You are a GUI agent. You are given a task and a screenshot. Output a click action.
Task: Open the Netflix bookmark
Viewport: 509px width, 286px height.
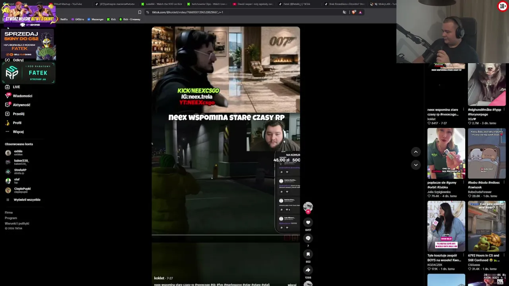point(64,19)
